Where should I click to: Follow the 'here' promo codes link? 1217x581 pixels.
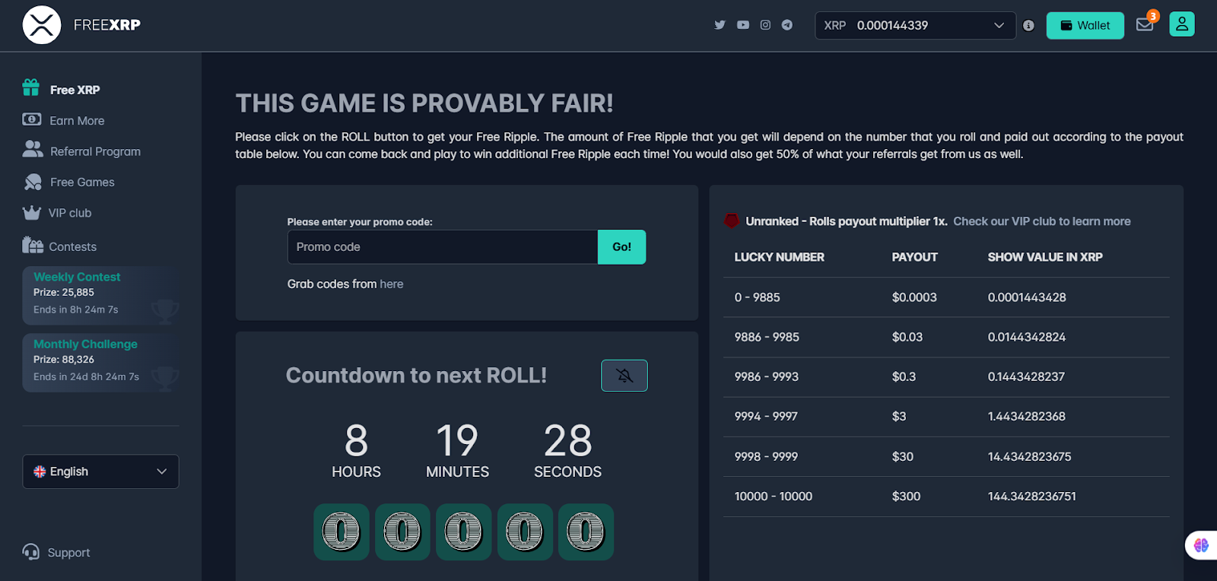392,284
